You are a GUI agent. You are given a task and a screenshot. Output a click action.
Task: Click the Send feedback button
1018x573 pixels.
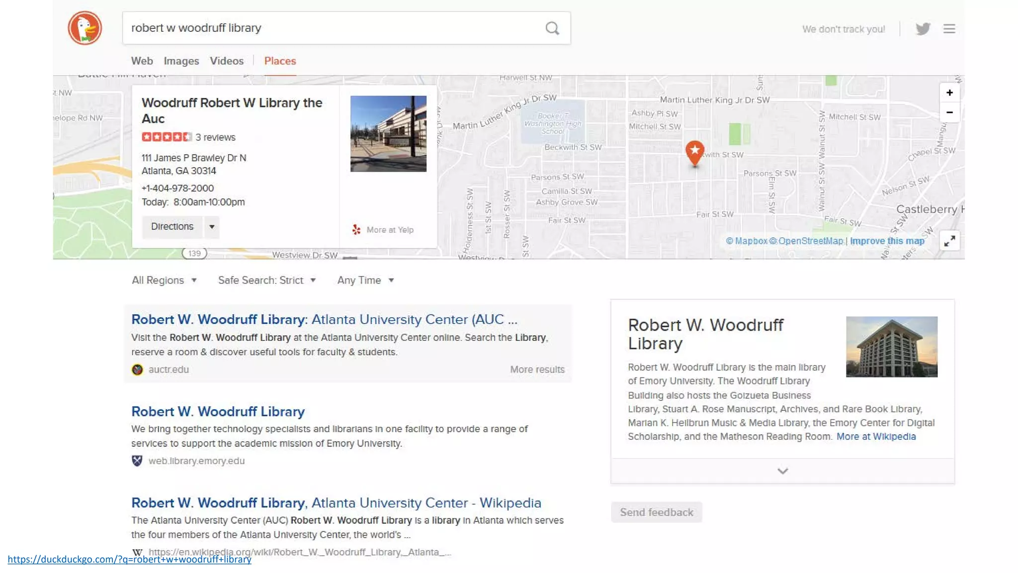click(x=656, y=512)
